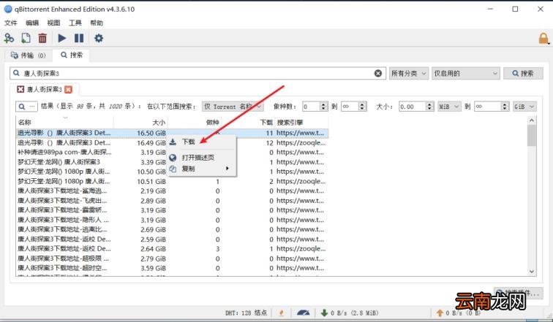Click the globe icon beside 打开描述页
This screenshot has height=322, width=553.
(x=173, y=157)
